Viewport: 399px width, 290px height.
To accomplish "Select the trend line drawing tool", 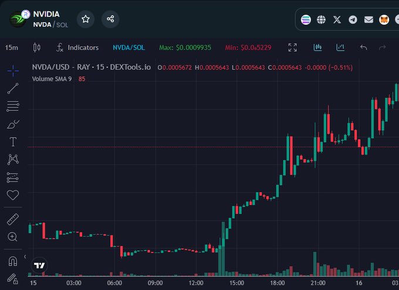I will pos(13,88).
